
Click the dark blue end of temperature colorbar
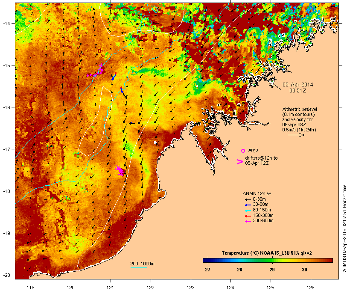(x=206, y=260)
